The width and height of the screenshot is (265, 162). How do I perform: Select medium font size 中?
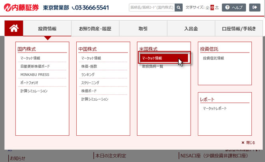(212, 8)
